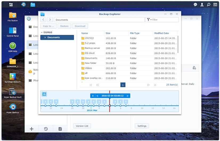Go to next backup version arrow

point(128,96)
